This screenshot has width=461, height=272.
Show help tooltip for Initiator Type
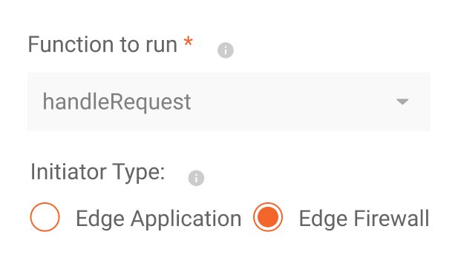196,178
